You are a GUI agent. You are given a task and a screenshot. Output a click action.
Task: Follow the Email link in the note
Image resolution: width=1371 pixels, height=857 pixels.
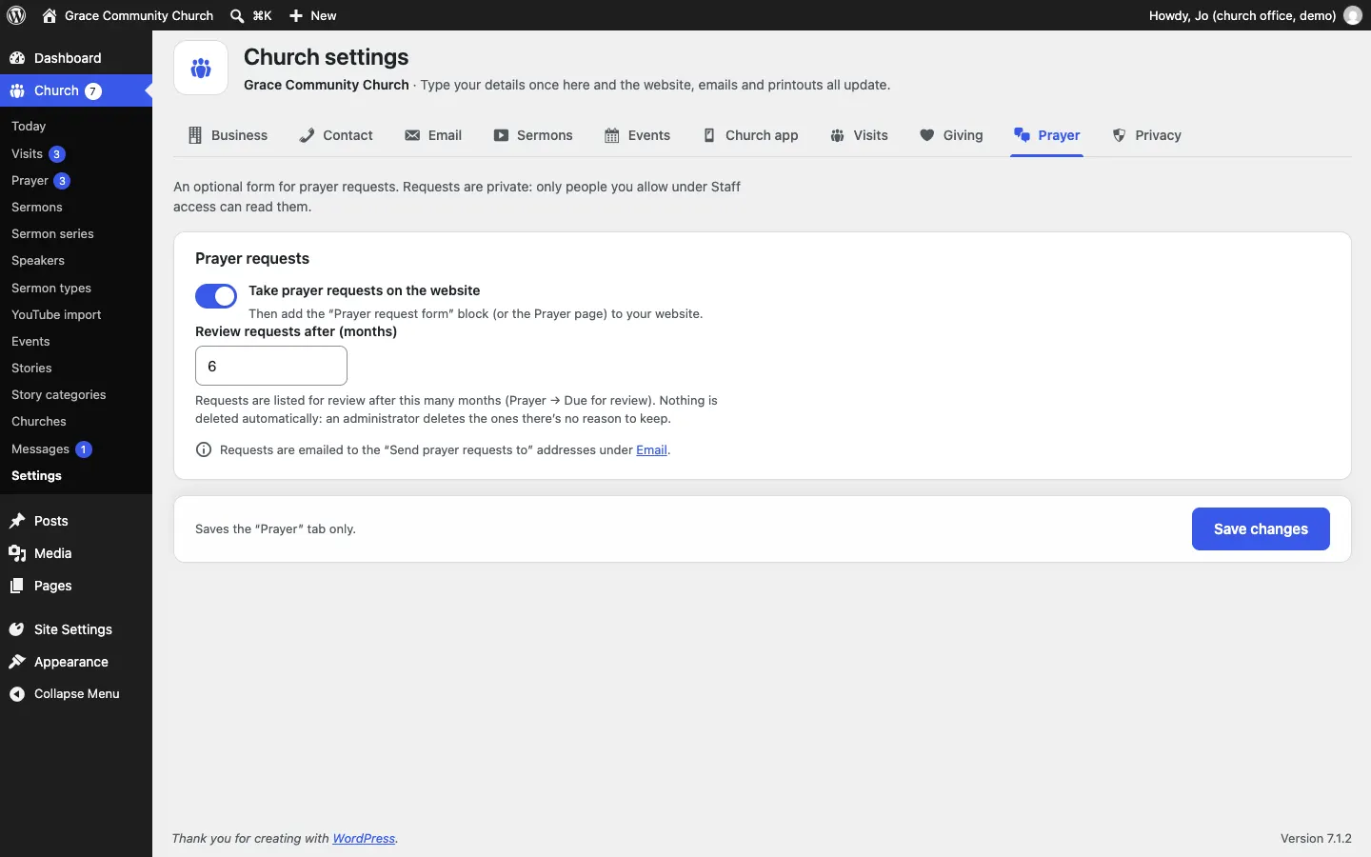652,450
